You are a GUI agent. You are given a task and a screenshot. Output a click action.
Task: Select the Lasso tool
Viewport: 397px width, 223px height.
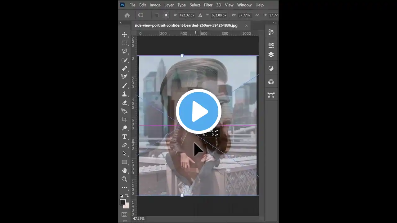pyautogui.click(x=124, y=51)
